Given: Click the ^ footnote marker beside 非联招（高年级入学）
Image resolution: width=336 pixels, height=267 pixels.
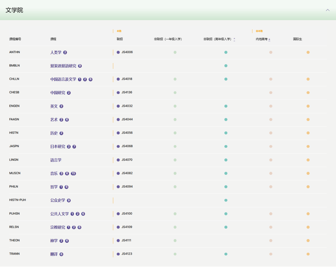Looking at the screenshot, I should pos(234,39).
